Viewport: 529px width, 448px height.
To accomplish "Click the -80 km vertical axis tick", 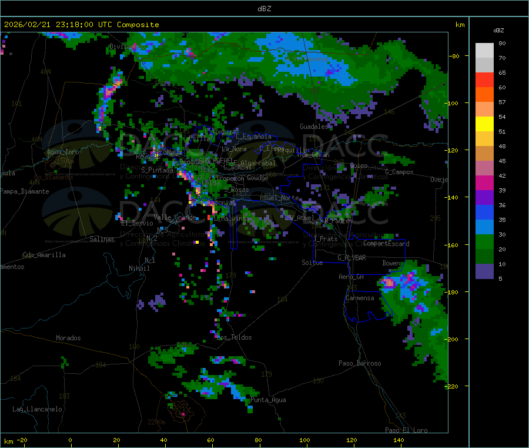I will [454, 56].
